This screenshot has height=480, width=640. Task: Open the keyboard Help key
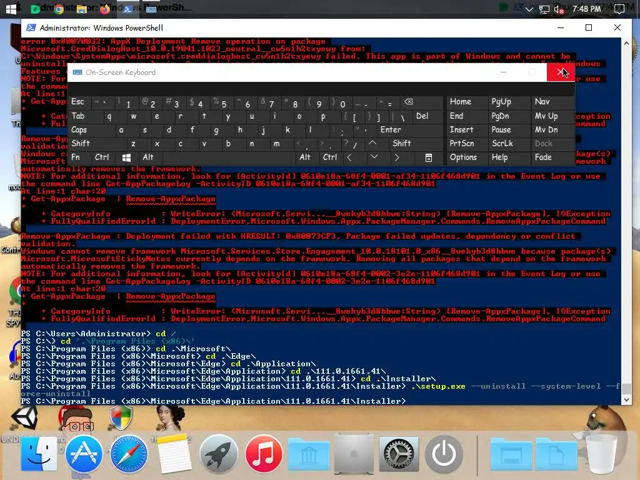tap(509, 157)
